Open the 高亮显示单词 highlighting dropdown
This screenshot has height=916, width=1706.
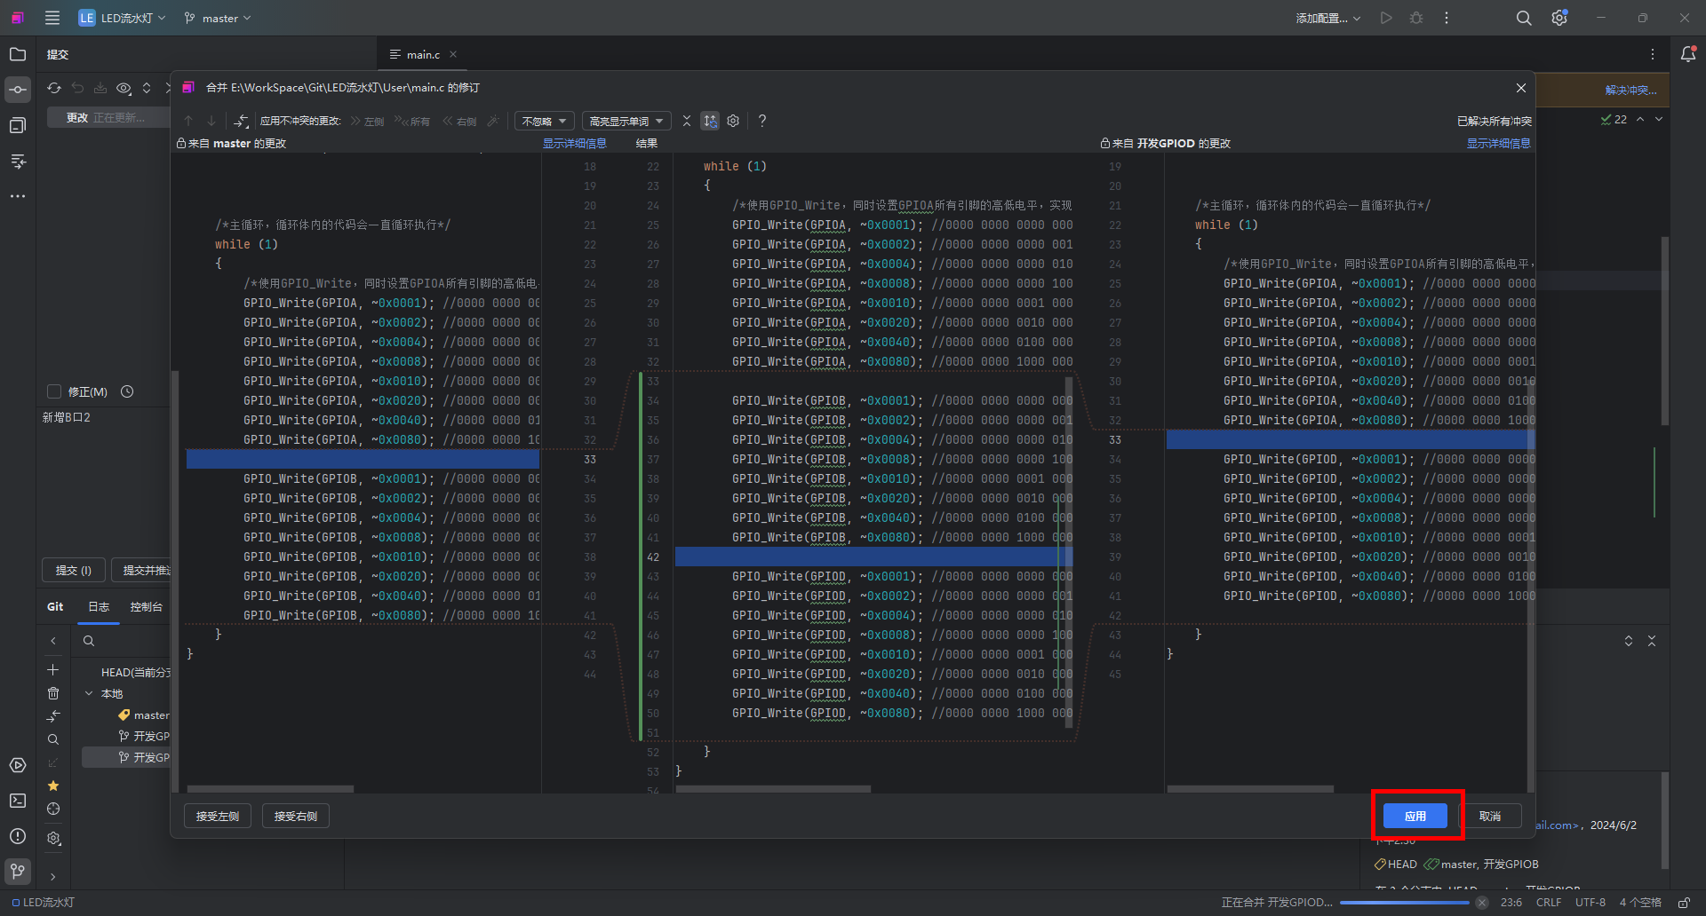coord(626,121)
